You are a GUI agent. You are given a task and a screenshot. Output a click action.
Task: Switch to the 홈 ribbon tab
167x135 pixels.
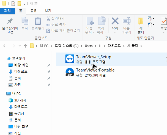coord(21,11)
